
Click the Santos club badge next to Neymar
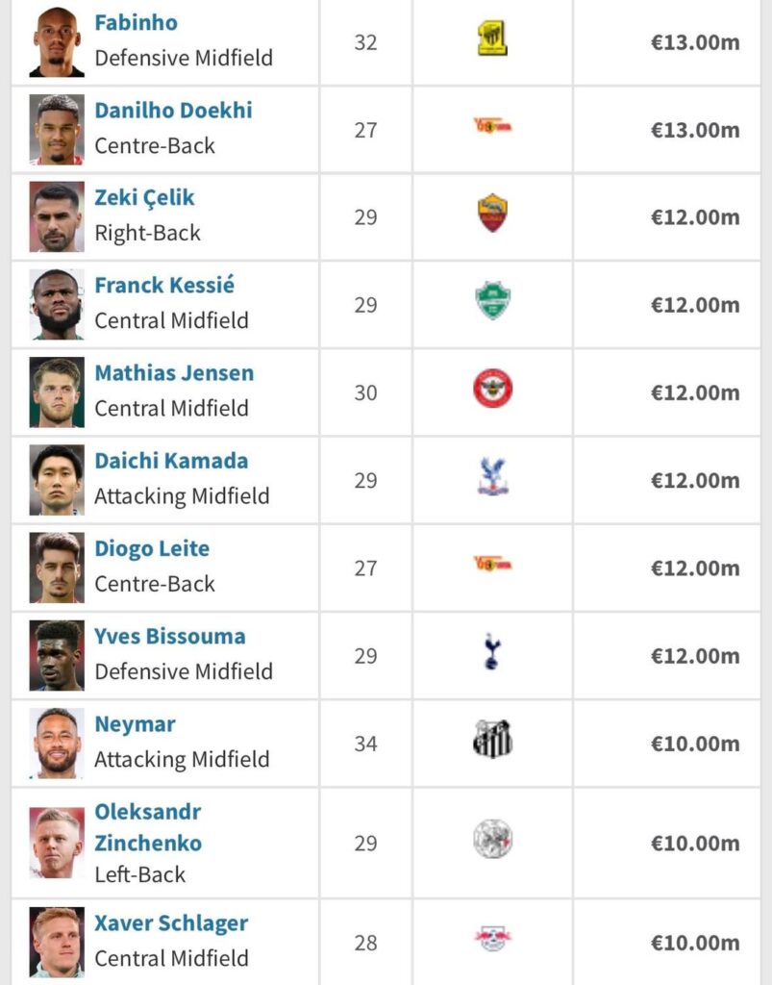click(x=491, y=743)
